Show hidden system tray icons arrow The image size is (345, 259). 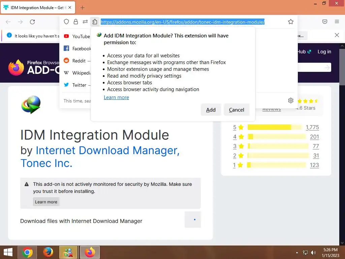tap(297, 253)
